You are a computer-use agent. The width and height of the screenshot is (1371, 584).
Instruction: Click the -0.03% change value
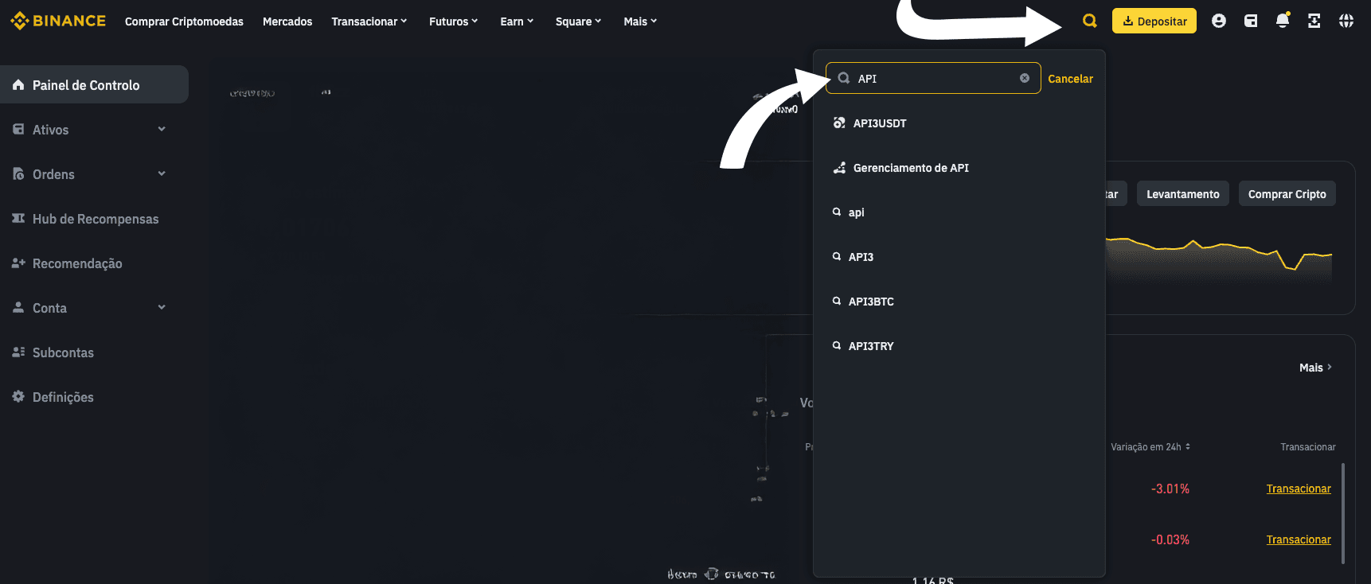(x=1170, y=539)
